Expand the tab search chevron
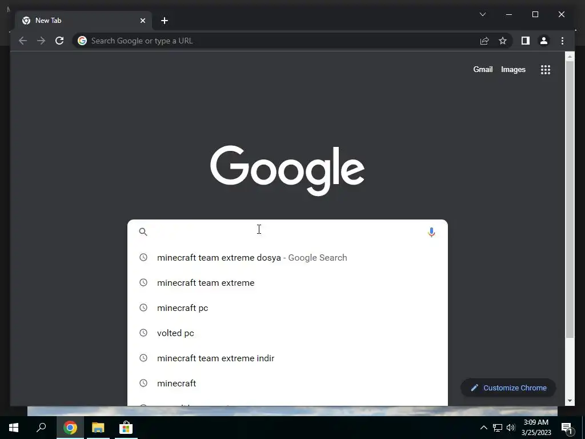The height and width of the screenshot is (439, 585). coord(482,14)
